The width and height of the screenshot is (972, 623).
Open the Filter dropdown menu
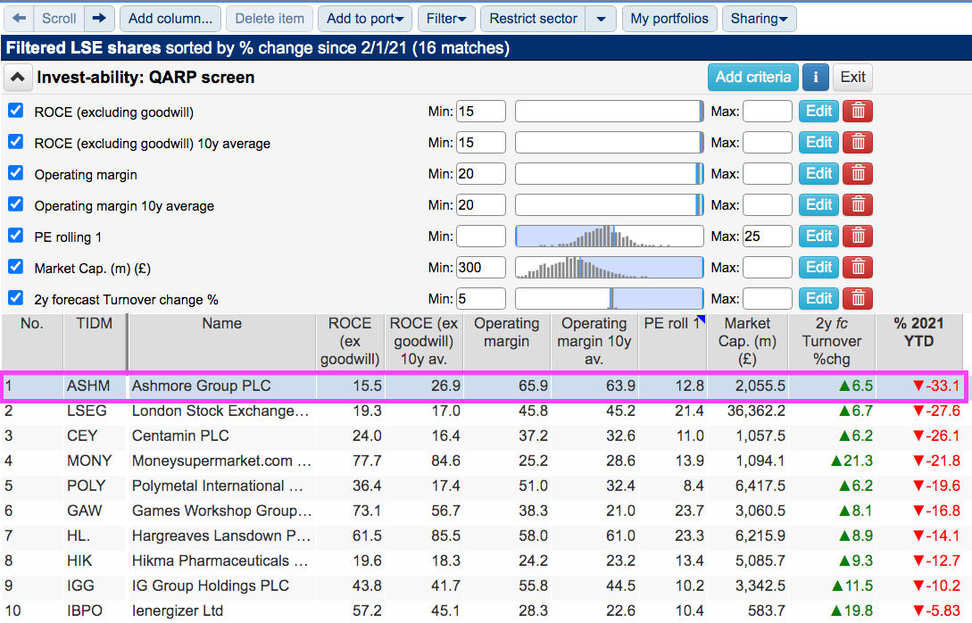coord(446,19)
